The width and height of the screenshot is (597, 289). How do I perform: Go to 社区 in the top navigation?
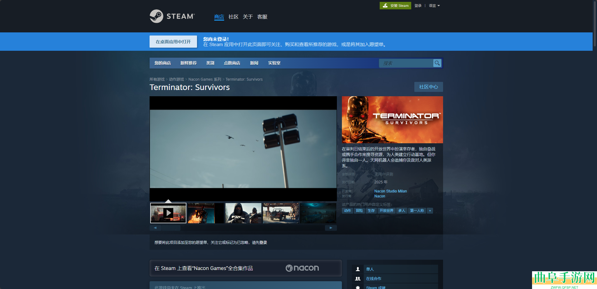(x=234, y=17)
